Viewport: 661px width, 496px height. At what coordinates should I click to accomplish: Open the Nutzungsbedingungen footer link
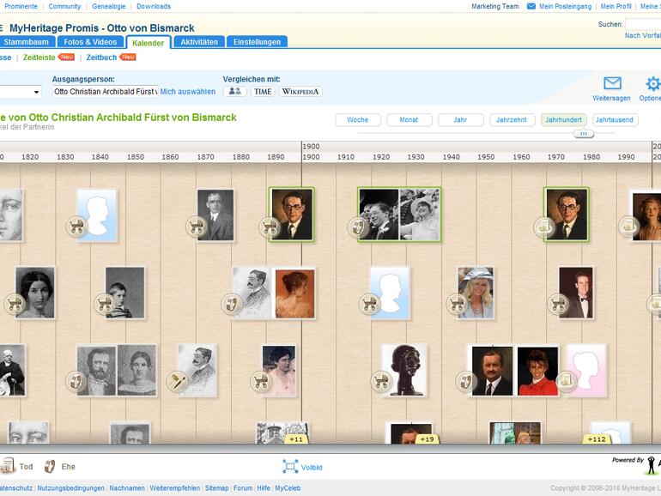click(70, 488)
